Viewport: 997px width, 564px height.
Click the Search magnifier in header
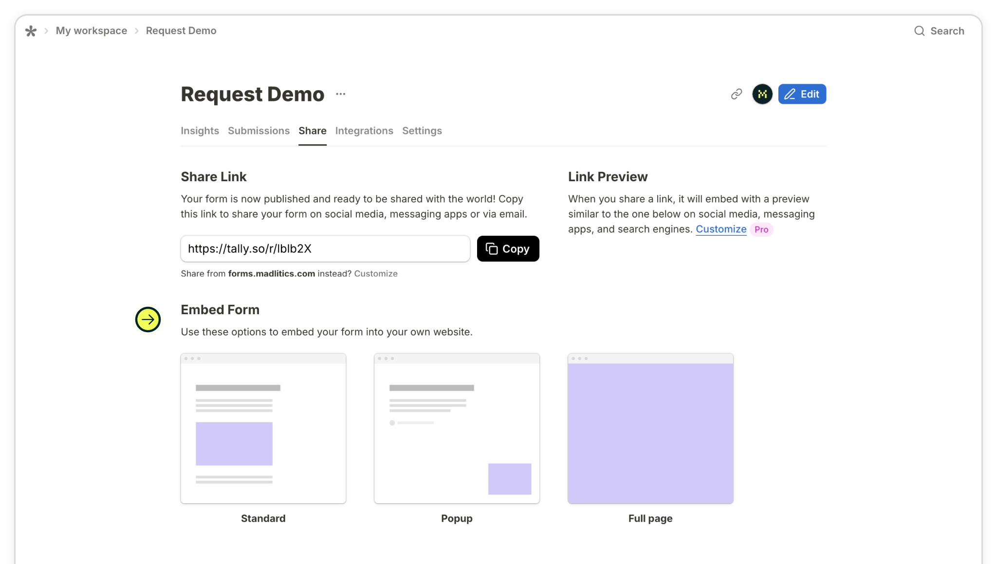(919, 31)
